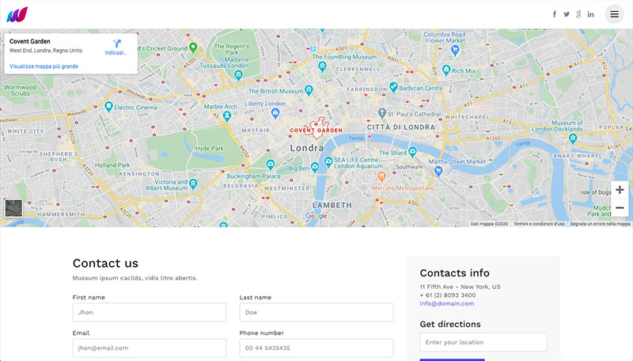Open the LinkedIn social icon
Viewport: 633px width, 361px height.
click(x=591, y=14)
